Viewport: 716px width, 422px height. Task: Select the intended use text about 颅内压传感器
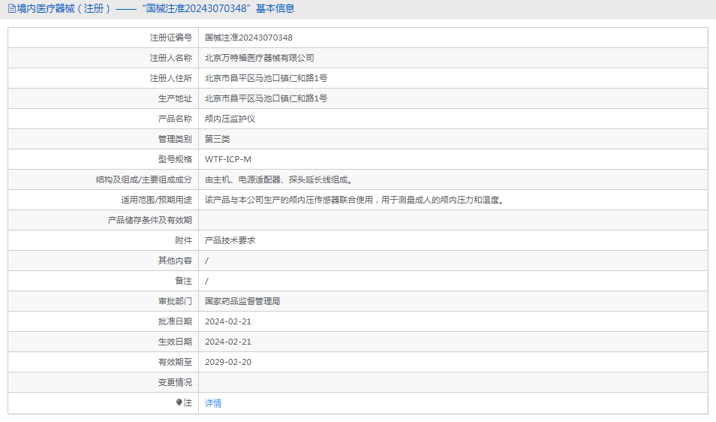coord(355,200)
